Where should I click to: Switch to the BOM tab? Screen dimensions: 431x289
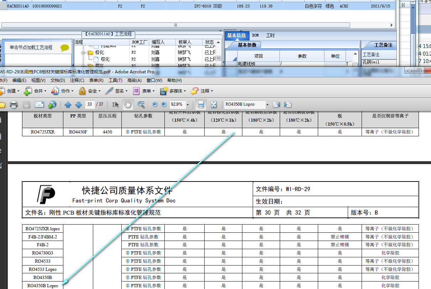click(255, 35)
